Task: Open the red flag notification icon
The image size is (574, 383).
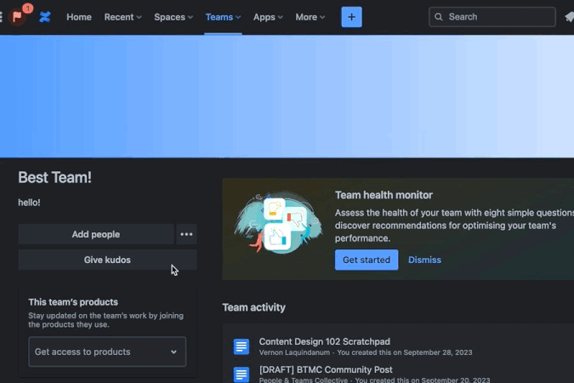Action: tap(17, 17)
